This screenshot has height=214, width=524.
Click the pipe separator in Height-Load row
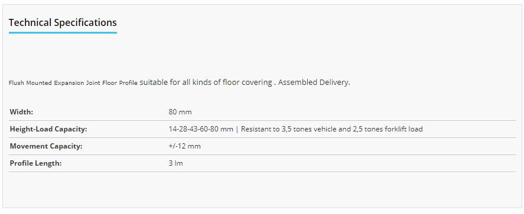coord(237,129)
